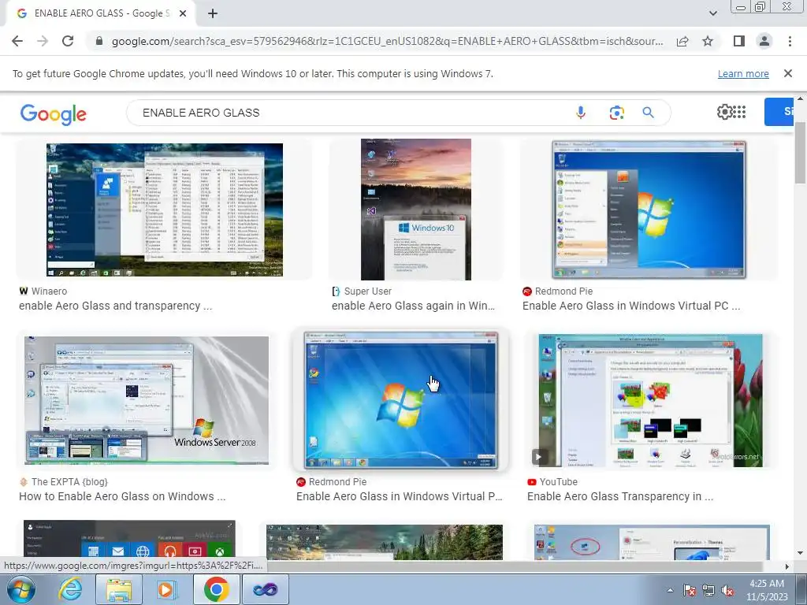The height and width of the screenshot is (605, 807).
Task: Open the top Redmond Pie thumbnail
Action: 649,210
